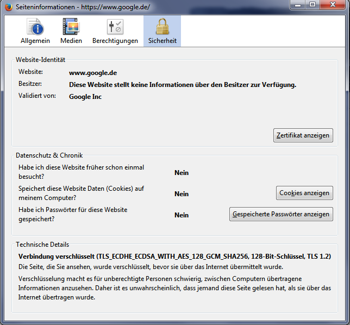Image resolution: width=350 pixels, height=325 pixels.
Task: Maximize the Seiteninformationen window
Action: (x=312, y=5)
